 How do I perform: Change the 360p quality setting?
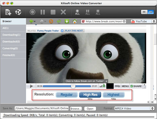[x=117, y=86]
